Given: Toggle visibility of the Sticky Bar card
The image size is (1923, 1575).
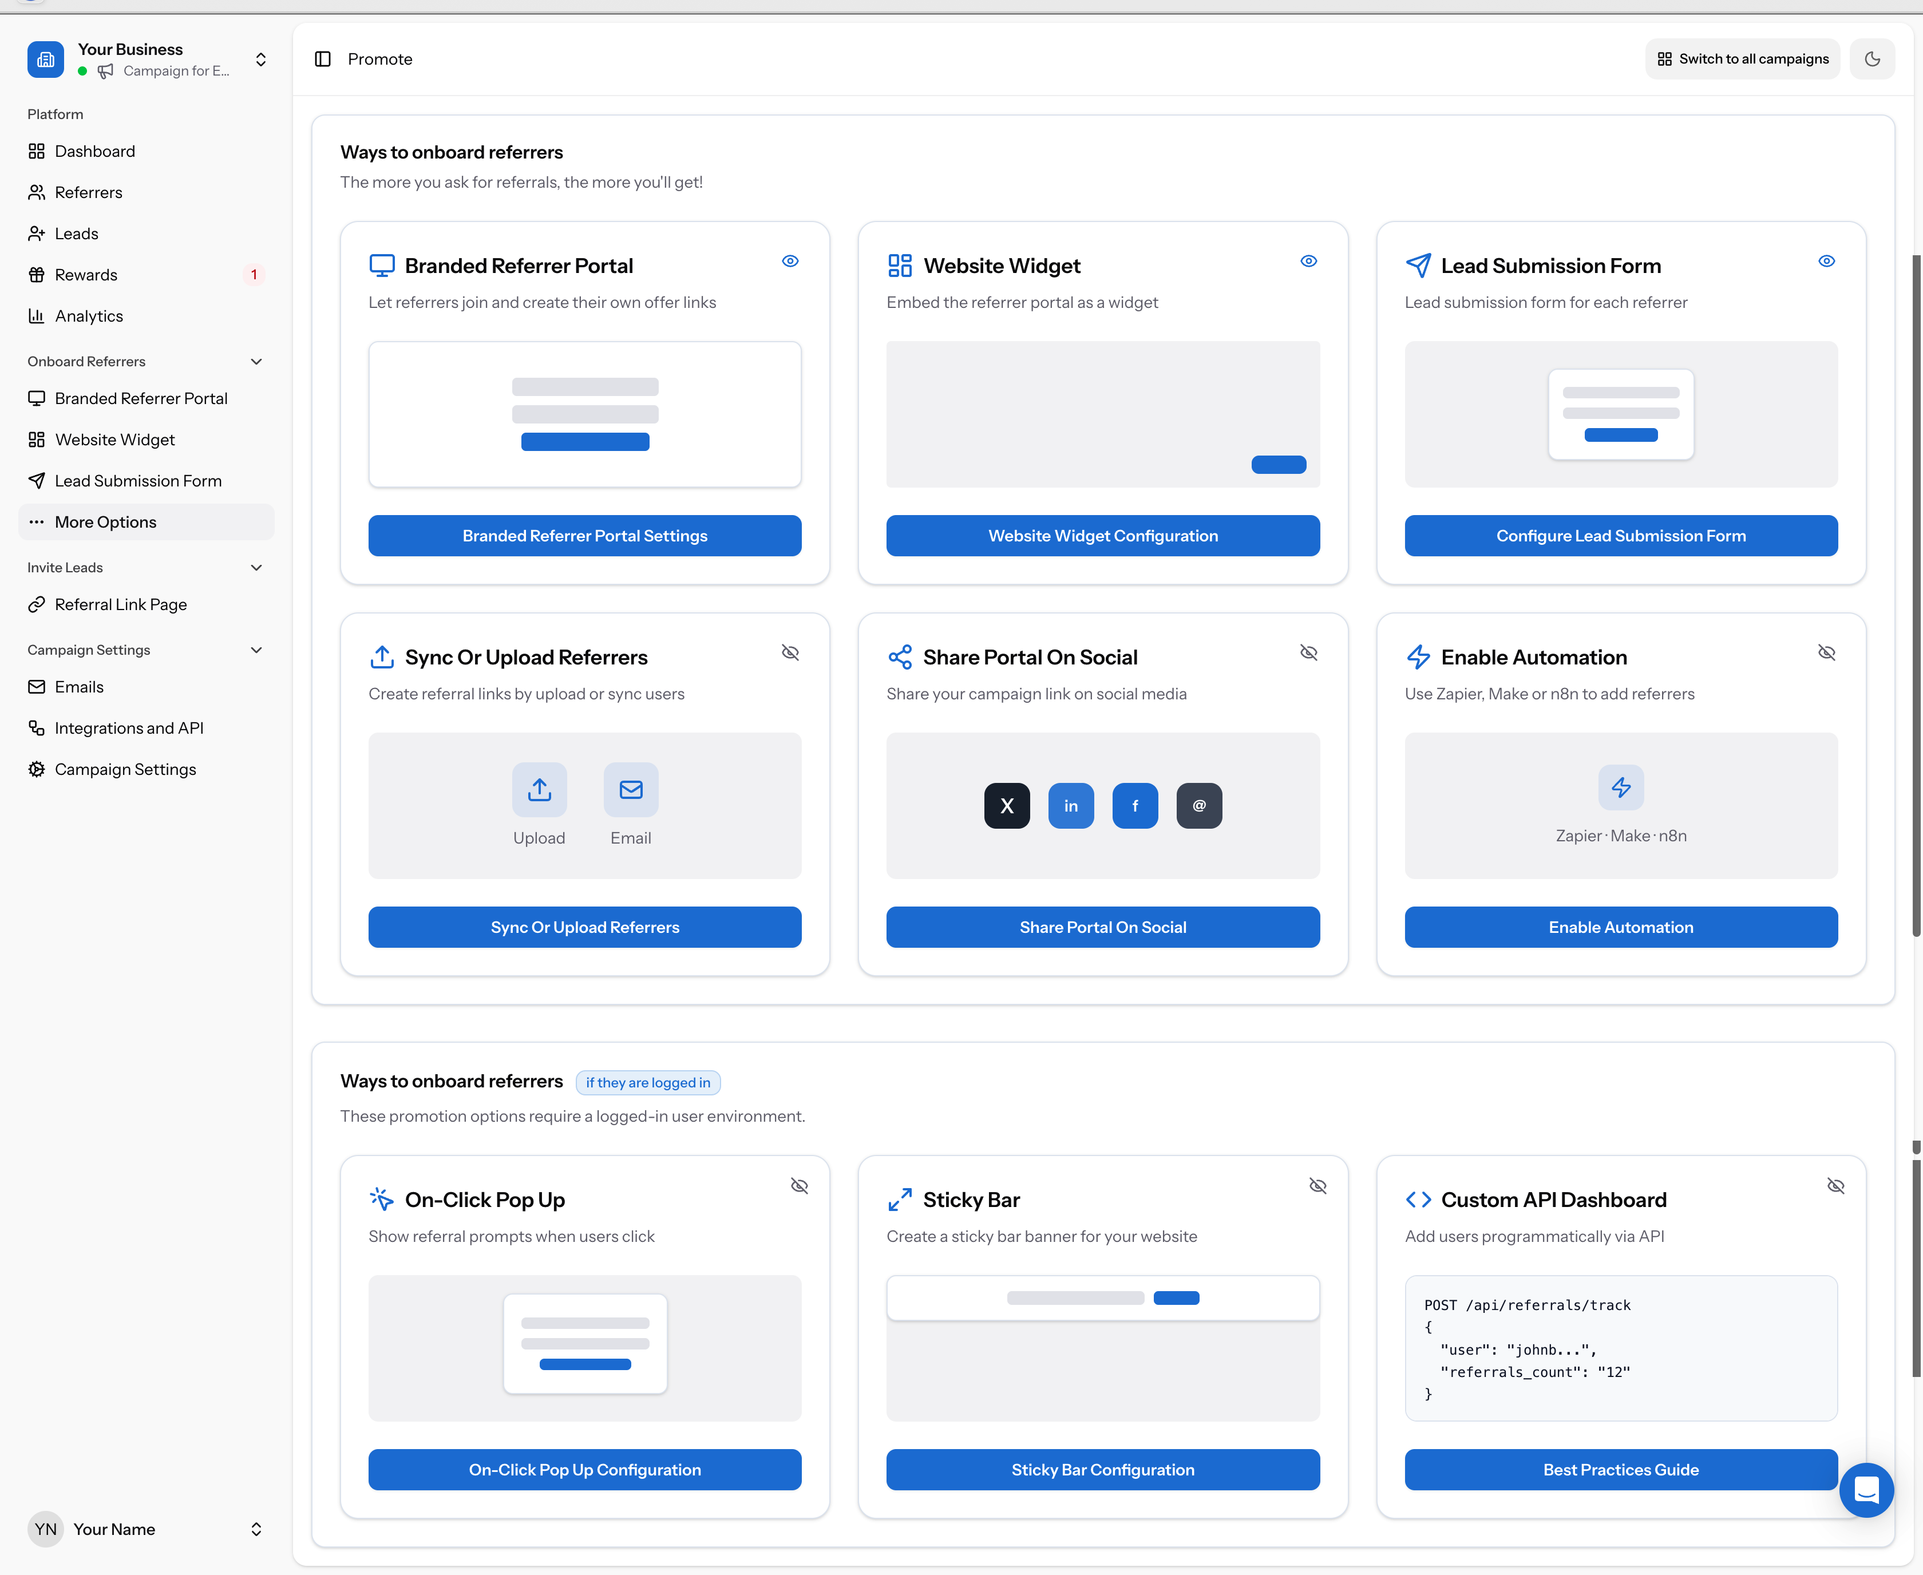Looking at the screenshot, I should click(1318, 1185).
